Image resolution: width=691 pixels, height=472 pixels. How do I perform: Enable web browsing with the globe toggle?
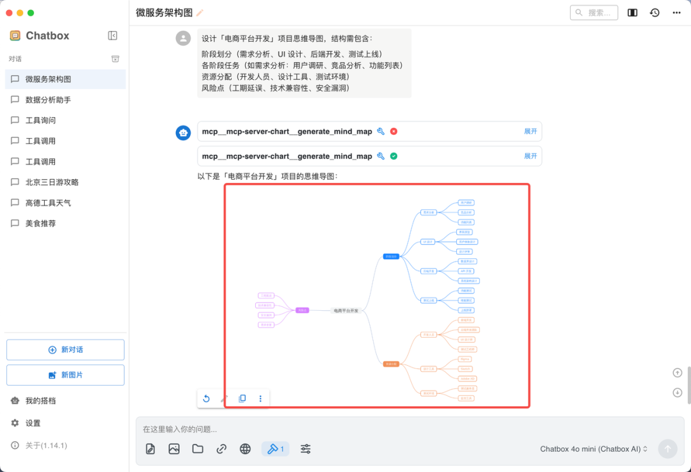[245, 448]
